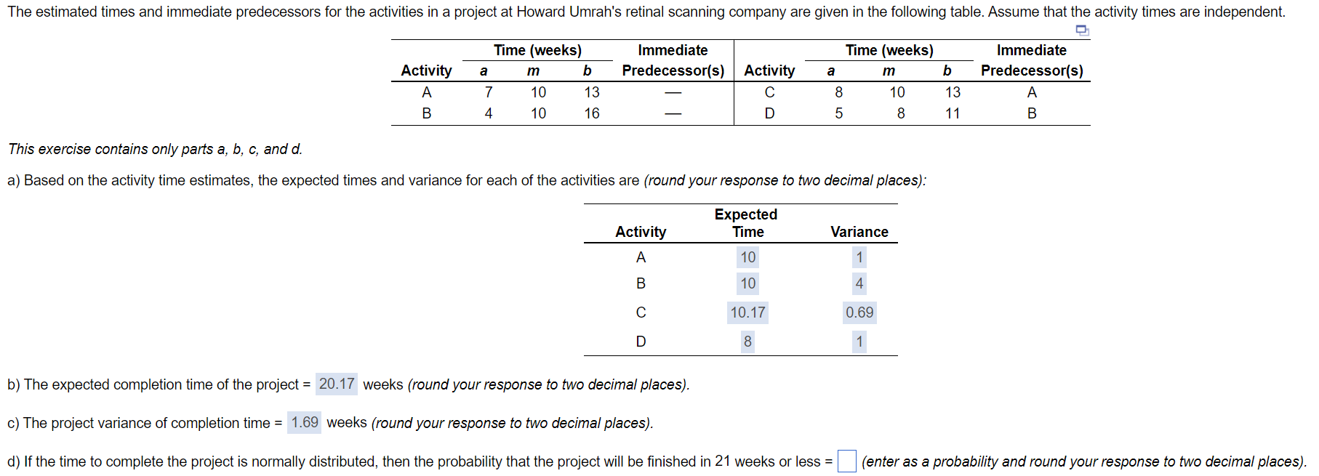Select activity B expected time value 10
The image size is (1319, 476).
(747, 283)
